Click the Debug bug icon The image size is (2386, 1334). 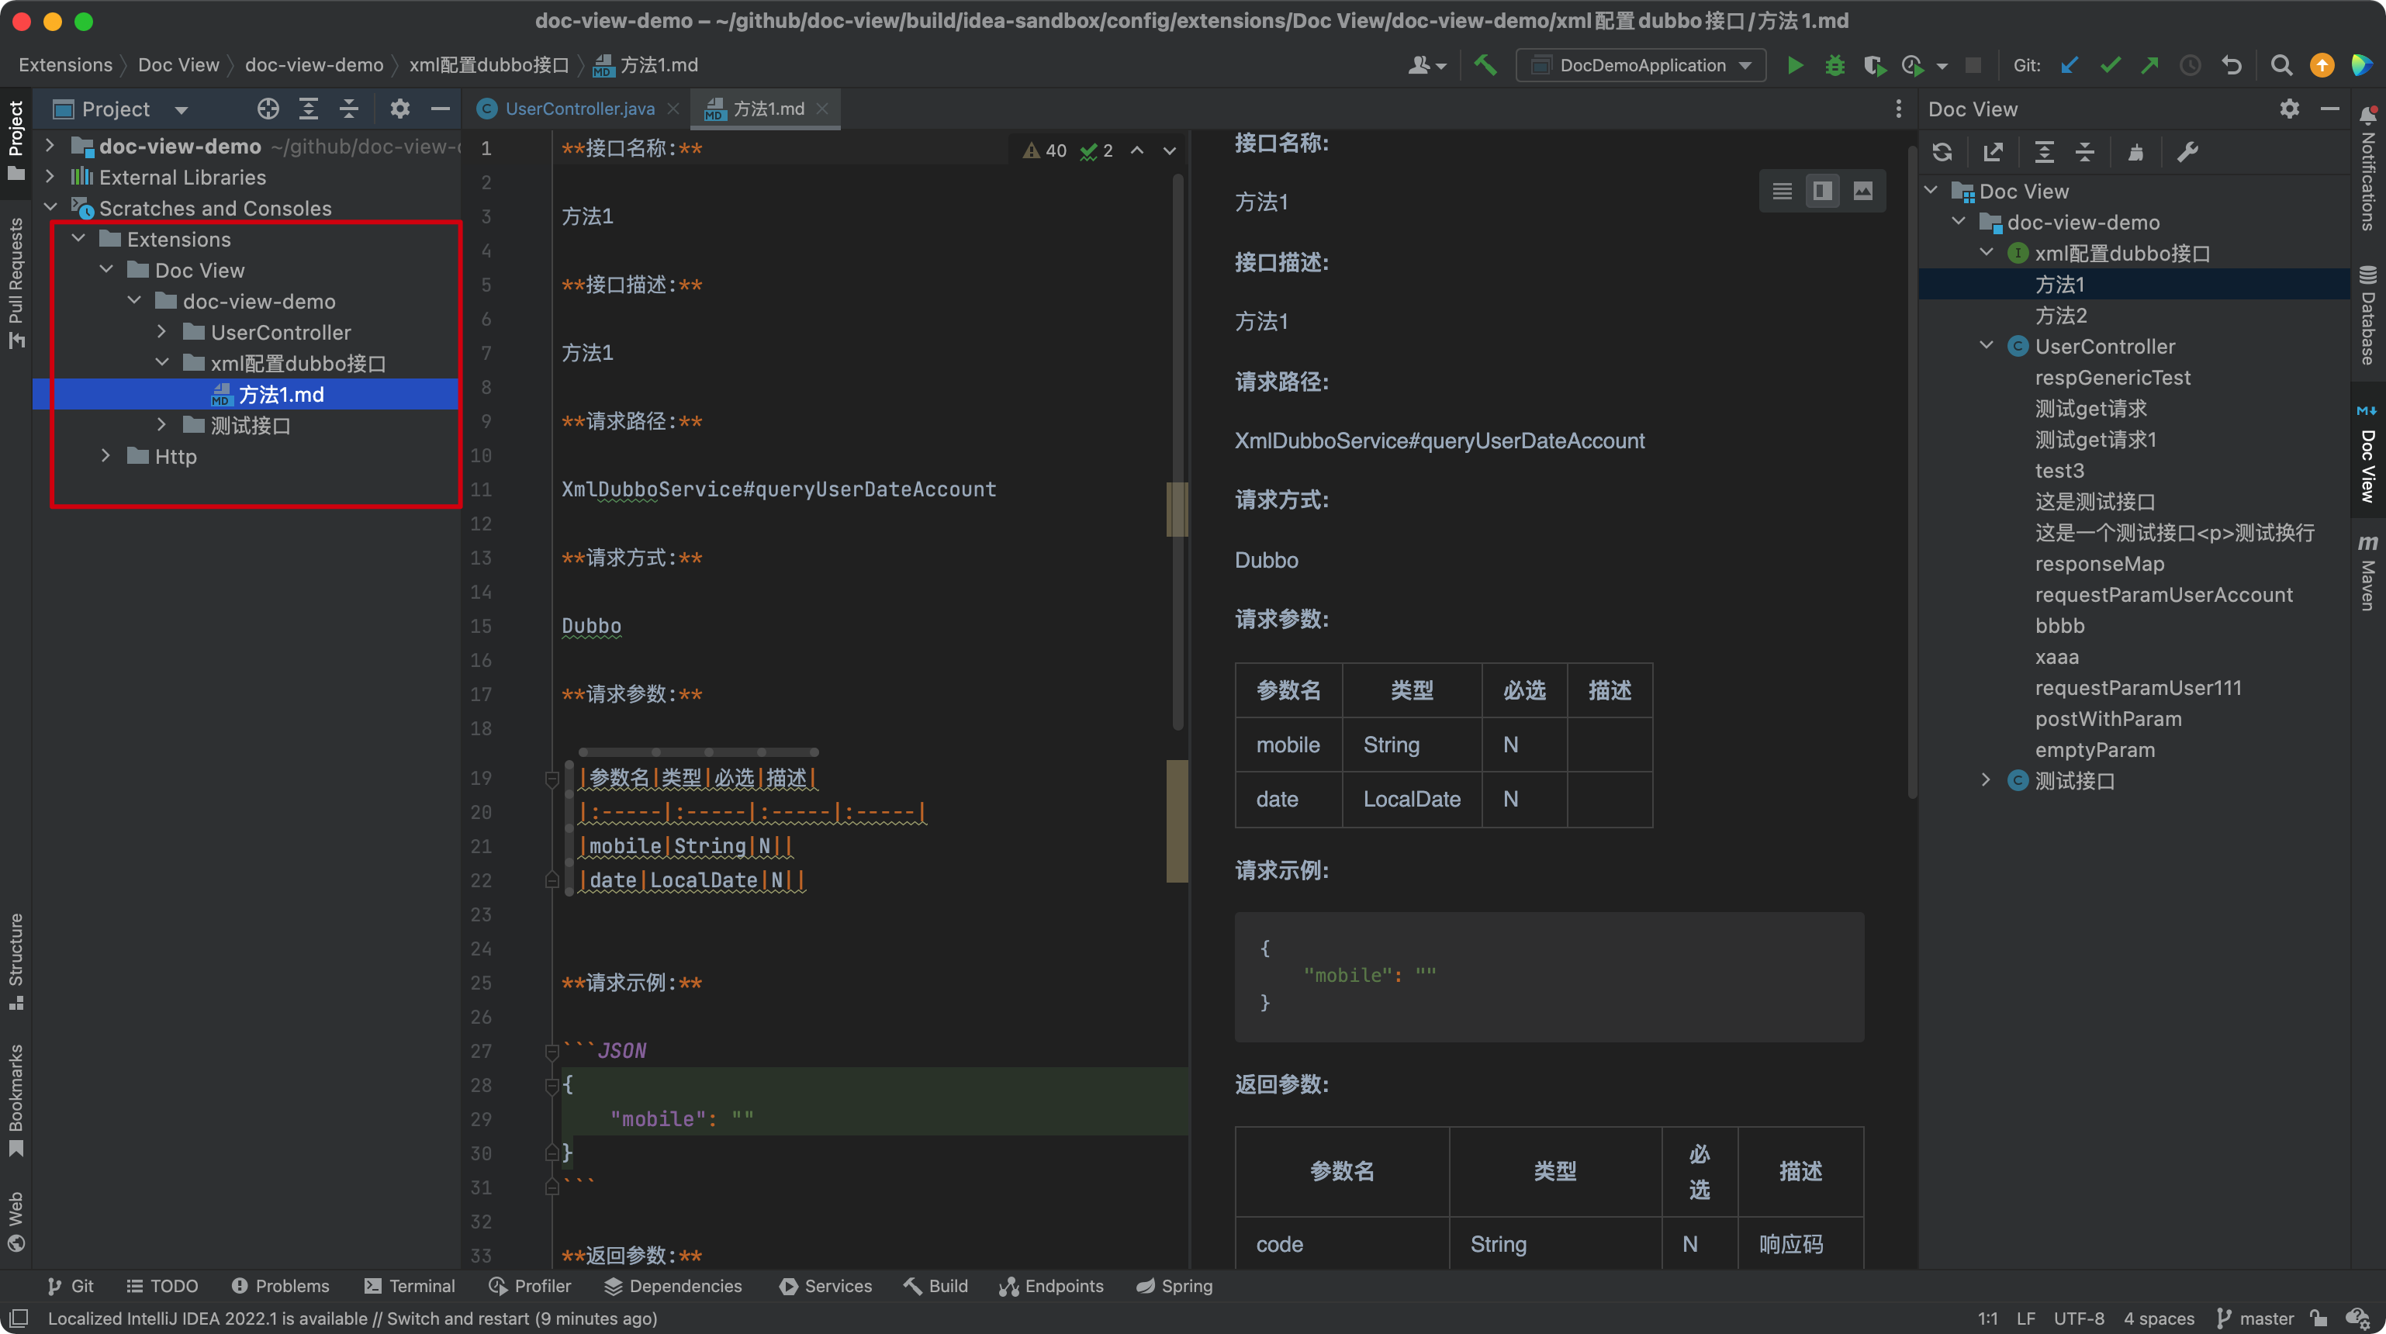point(1834,65)
